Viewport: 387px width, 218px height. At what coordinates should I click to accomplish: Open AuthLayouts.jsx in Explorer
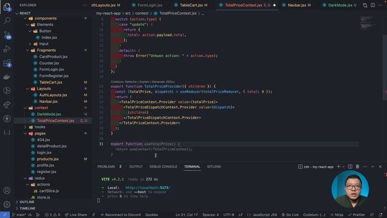pyautogui.click(x=53, y=95)
